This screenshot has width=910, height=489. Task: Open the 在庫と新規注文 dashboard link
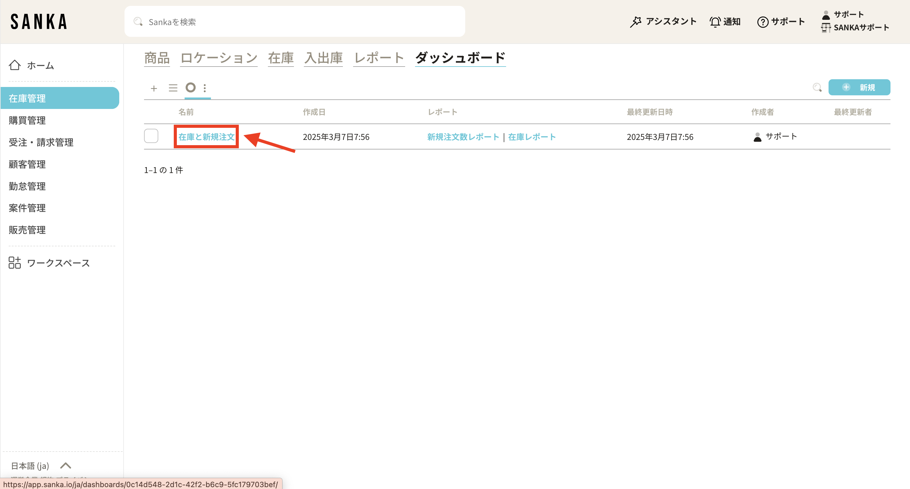click(206, 137)
